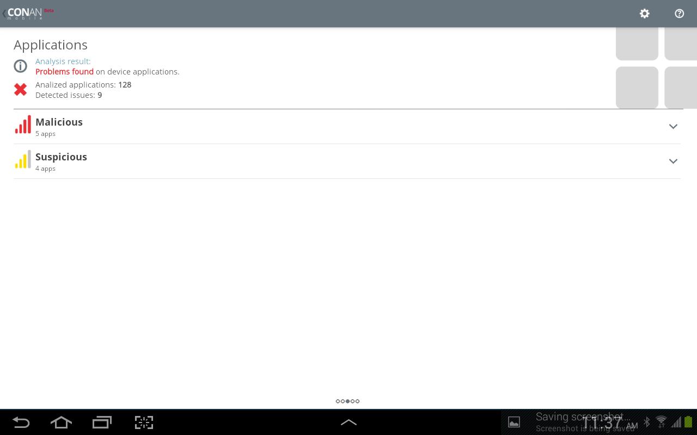The width and height of the screenshot is (697, 435).
Task: Open help via question mark icon
Action: 679,14
